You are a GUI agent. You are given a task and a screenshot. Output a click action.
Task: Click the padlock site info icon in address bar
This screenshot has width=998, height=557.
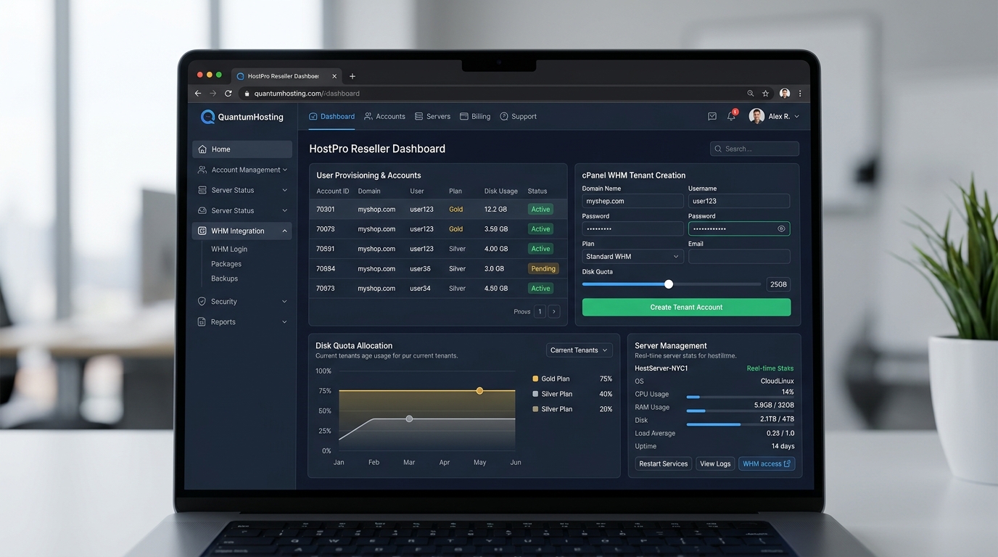247,94
